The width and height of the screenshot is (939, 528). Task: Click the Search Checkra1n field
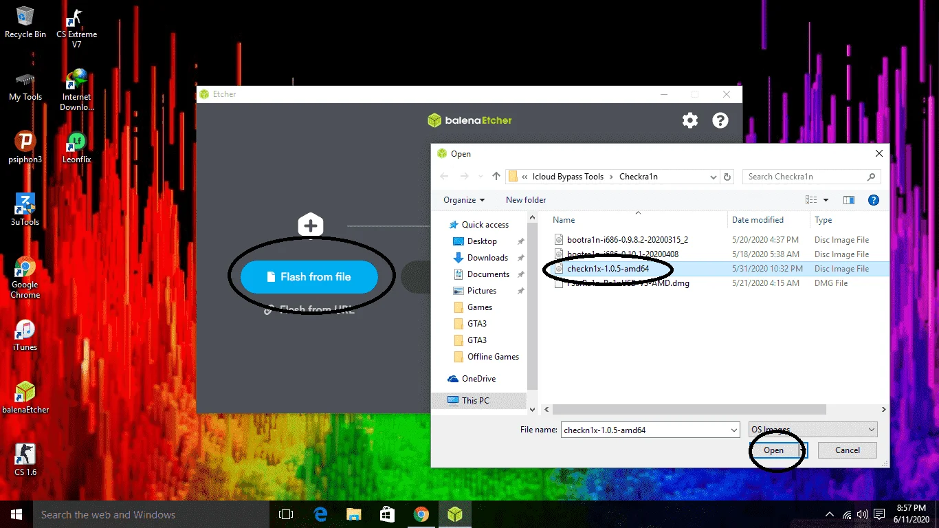pyautogui.click(x=811, y=177)
